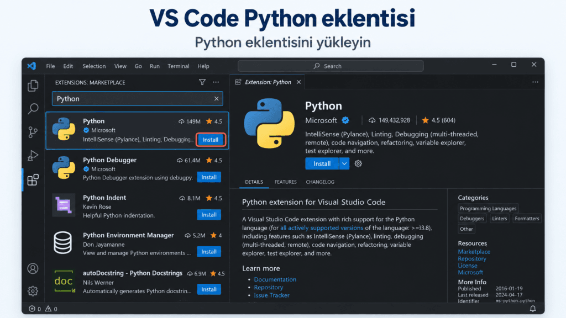
Task: Click the title bar Search command box
Action: 331,66
